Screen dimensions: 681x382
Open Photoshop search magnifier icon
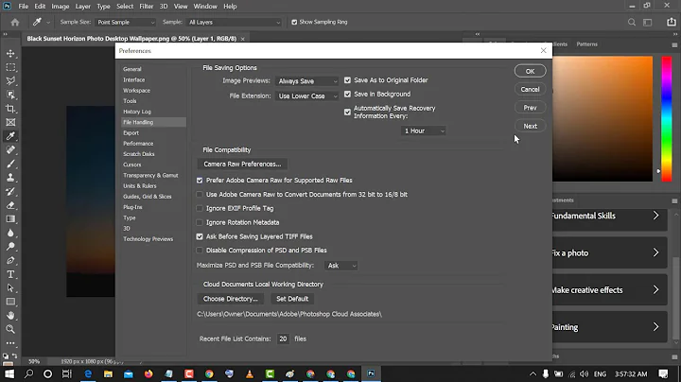coord(632,22)
